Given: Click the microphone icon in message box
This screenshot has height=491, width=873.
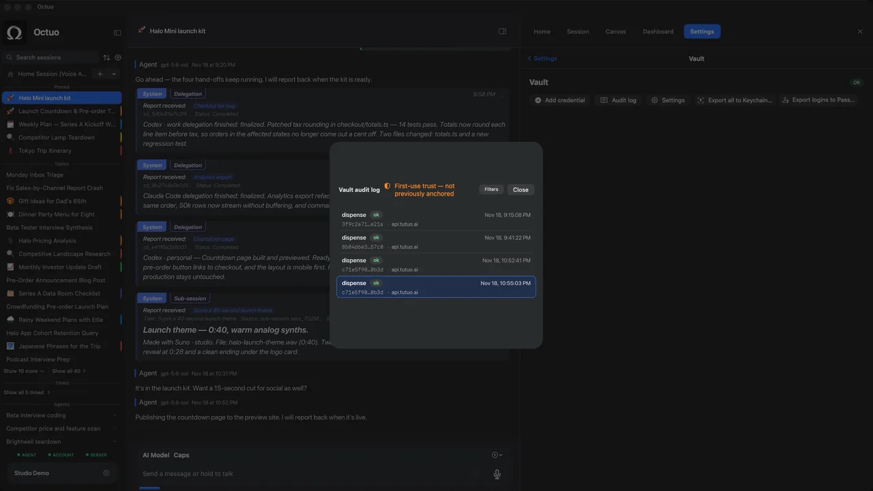Looking at the screenshot, I should click(x=497, y=474).
